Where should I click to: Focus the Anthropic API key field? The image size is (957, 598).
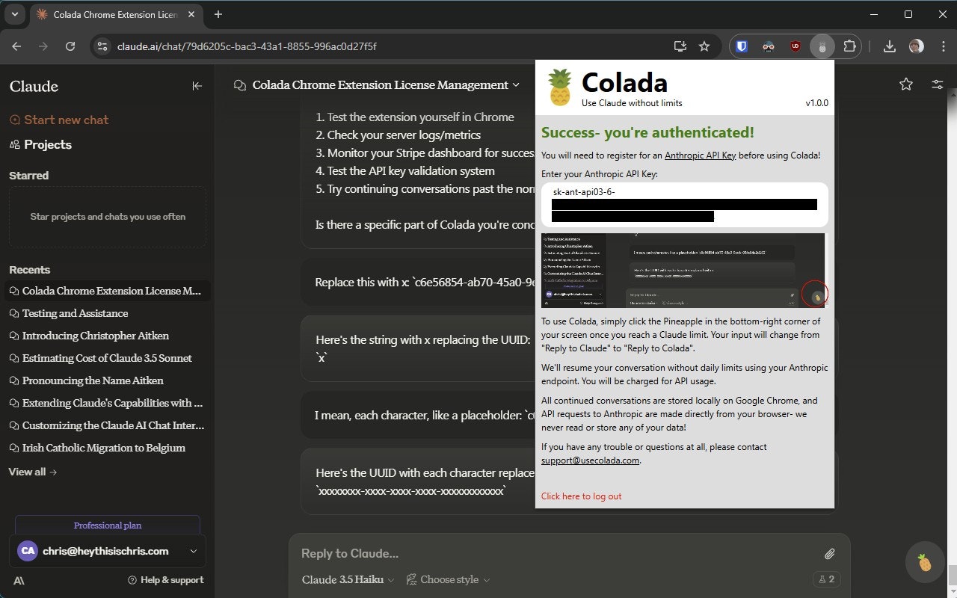coord(684,205)
